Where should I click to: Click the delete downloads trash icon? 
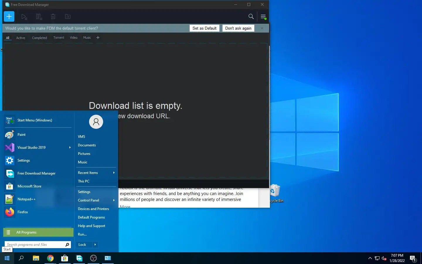[53, 17]
